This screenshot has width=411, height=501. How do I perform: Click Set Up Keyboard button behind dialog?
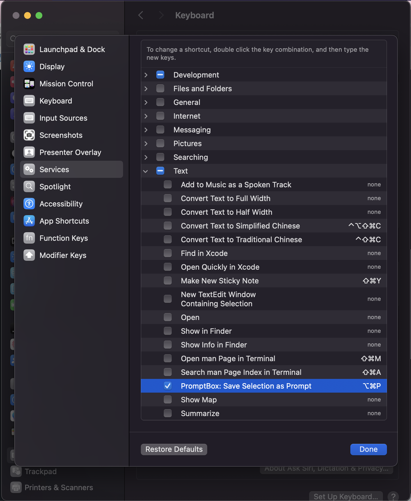click(346, 496)
